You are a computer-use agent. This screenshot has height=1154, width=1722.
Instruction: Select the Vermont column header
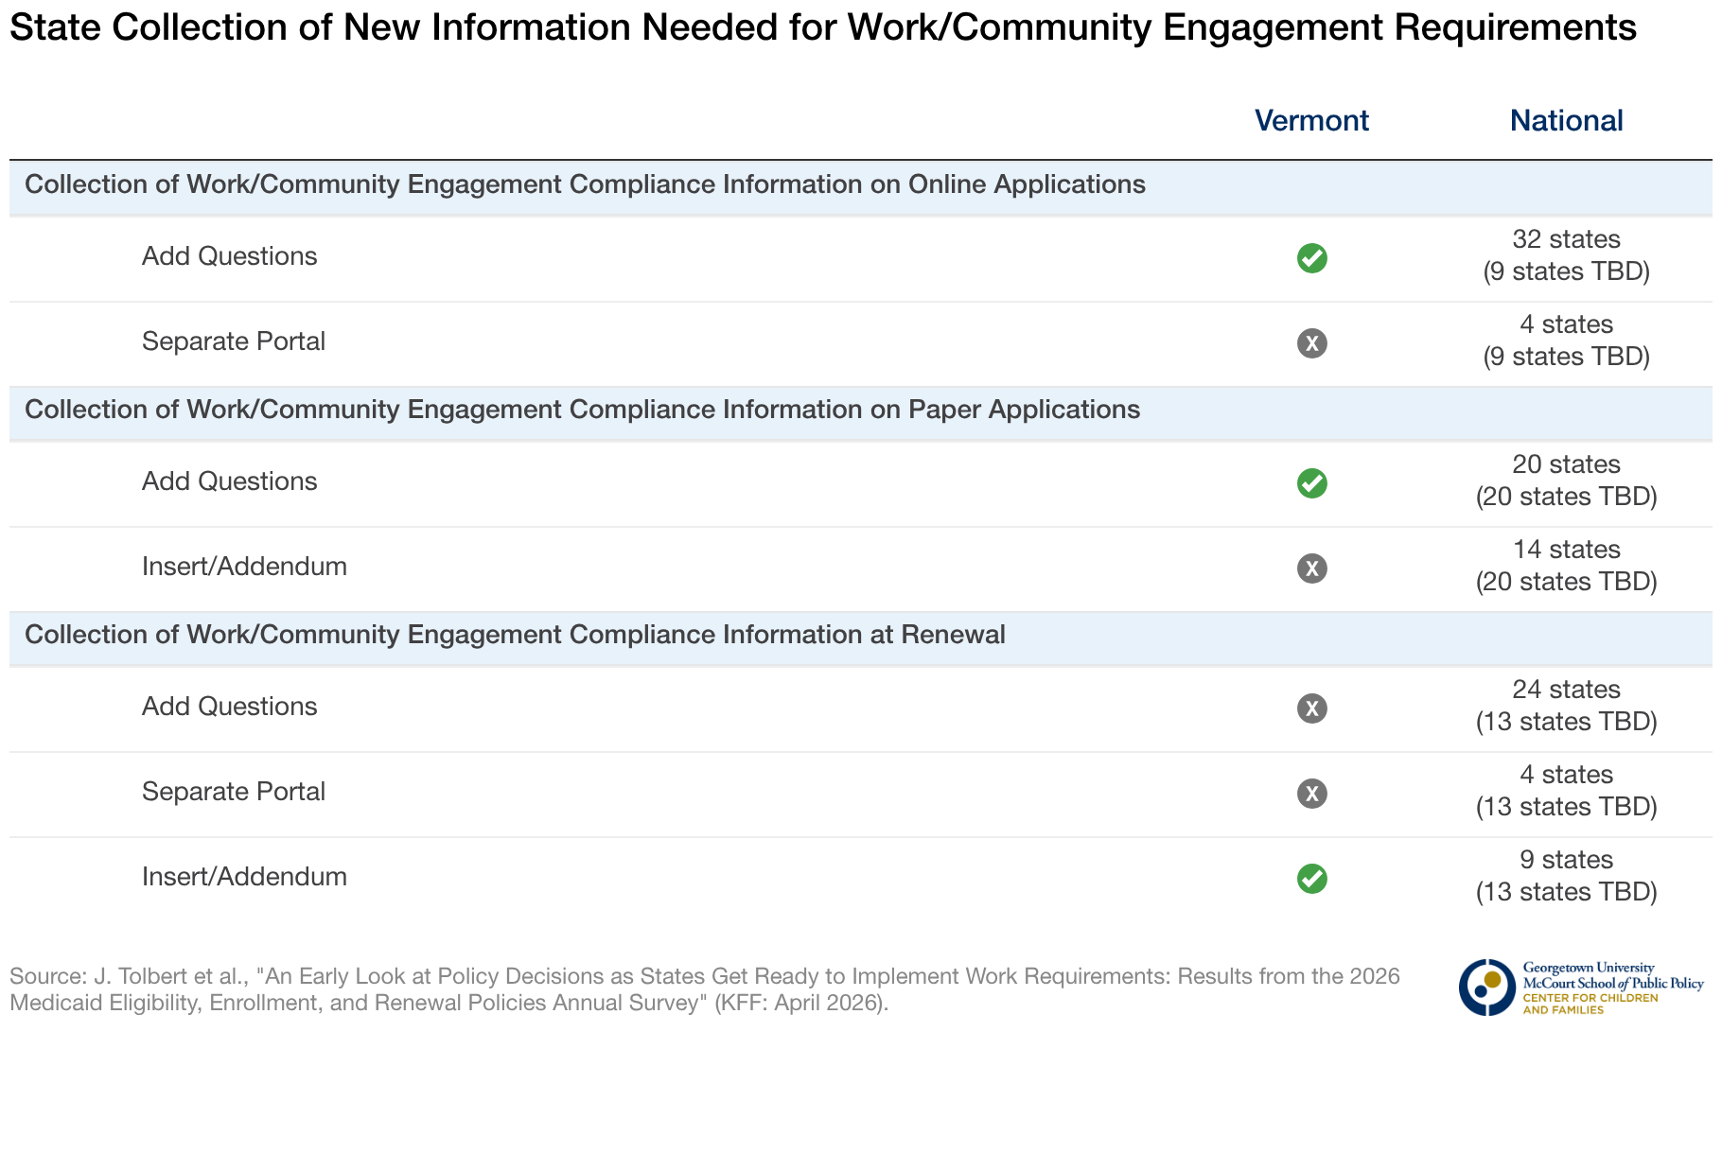[1311, 120]
